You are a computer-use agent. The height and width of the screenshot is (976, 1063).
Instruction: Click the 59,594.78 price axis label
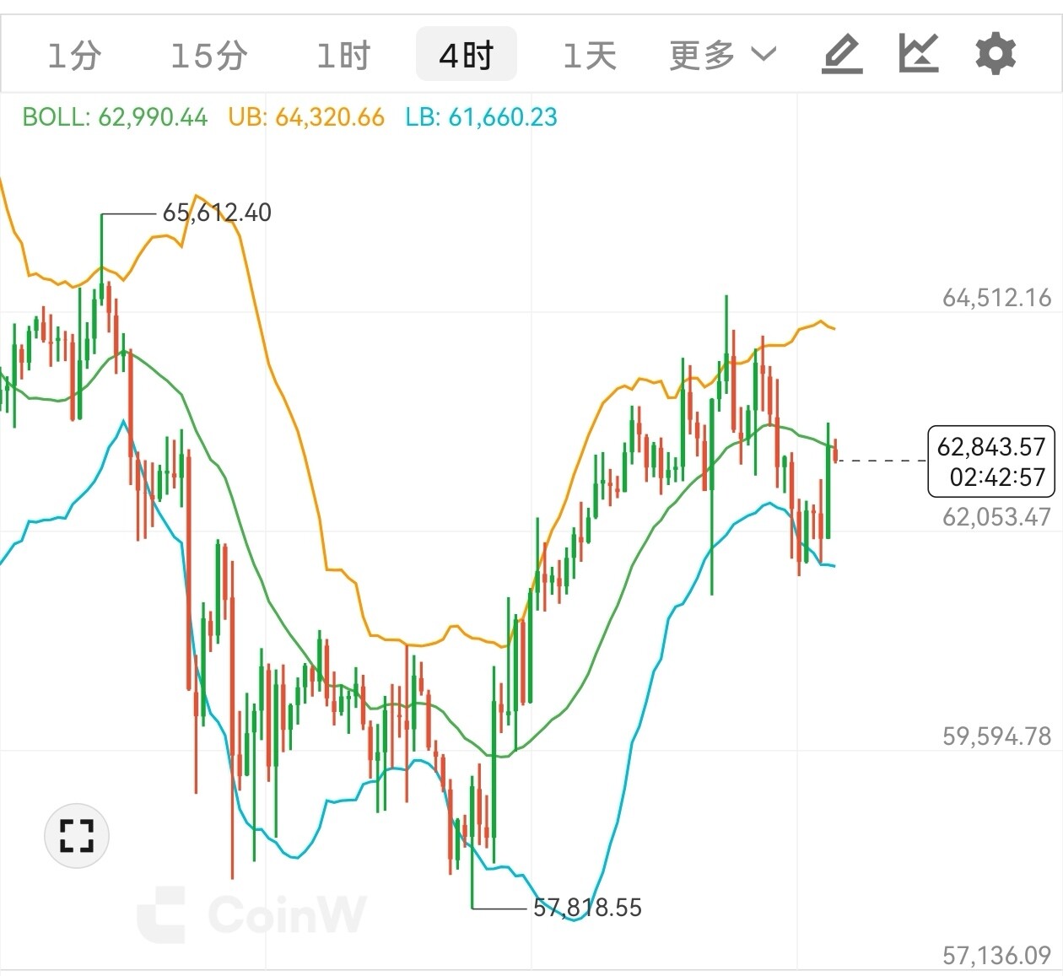pos(997,736)
